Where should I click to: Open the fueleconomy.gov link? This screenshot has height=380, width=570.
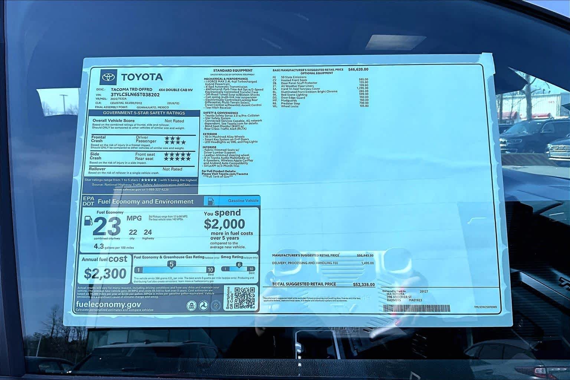tap(108, 304)
